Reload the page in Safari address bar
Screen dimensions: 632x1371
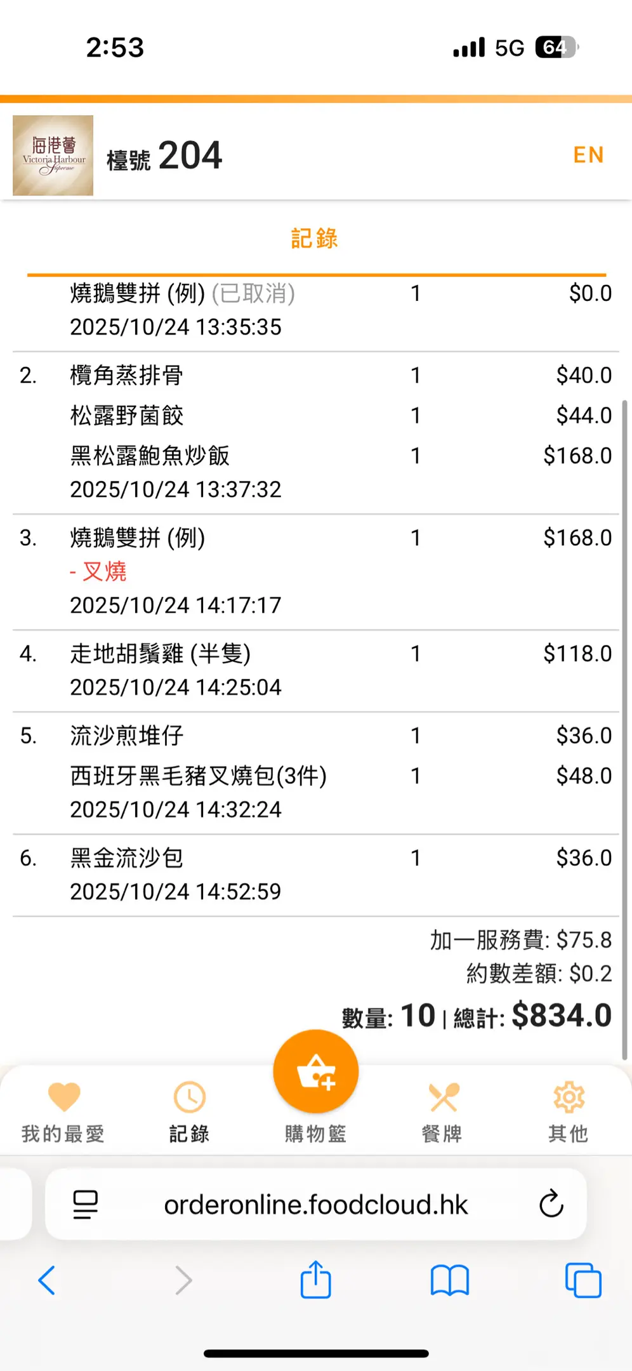tap(551, 1203)
